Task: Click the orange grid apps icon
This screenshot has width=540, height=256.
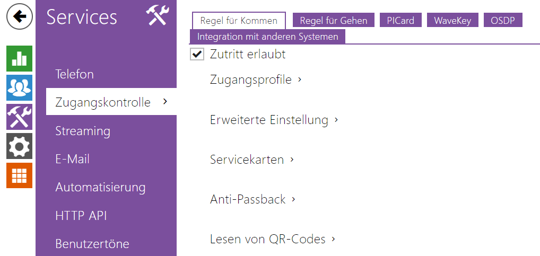Action: [20, 175]
